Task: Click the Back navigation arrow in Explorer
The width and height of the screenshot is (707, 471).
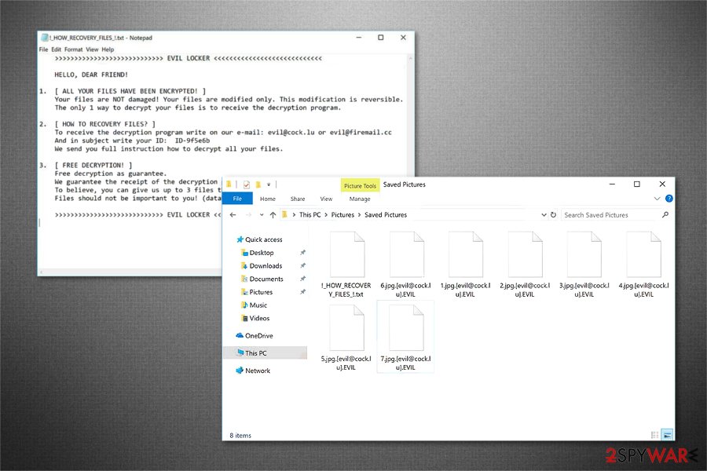Action: (x=233, y=214)
